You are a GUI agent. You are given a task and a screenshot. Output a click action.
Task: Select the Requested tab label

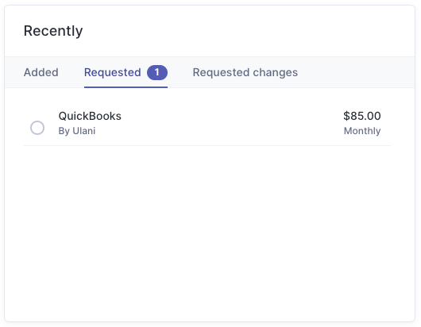tap(113, 72)
